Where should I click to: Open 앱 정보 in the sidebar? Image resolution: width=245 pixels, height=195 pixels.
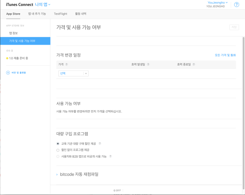pos(13,33)
